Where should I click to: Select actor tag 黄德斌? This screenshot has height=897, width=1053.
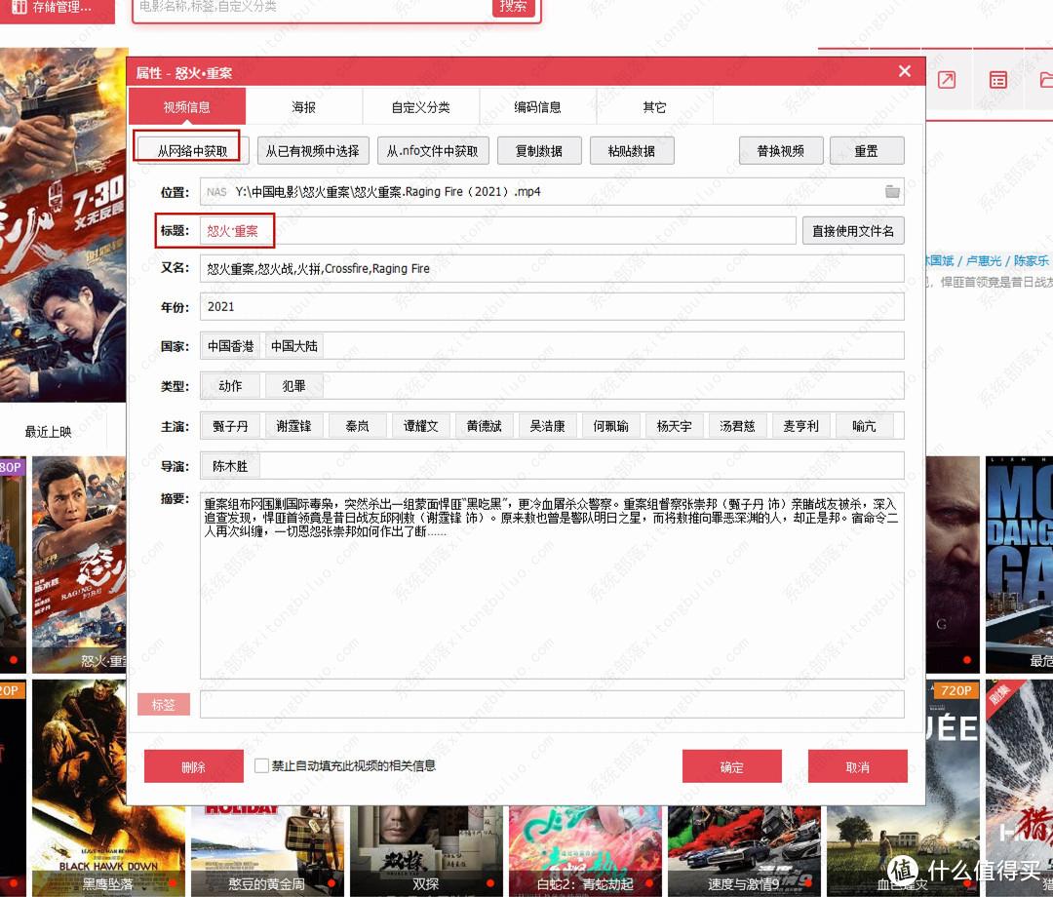click(485, 426)
